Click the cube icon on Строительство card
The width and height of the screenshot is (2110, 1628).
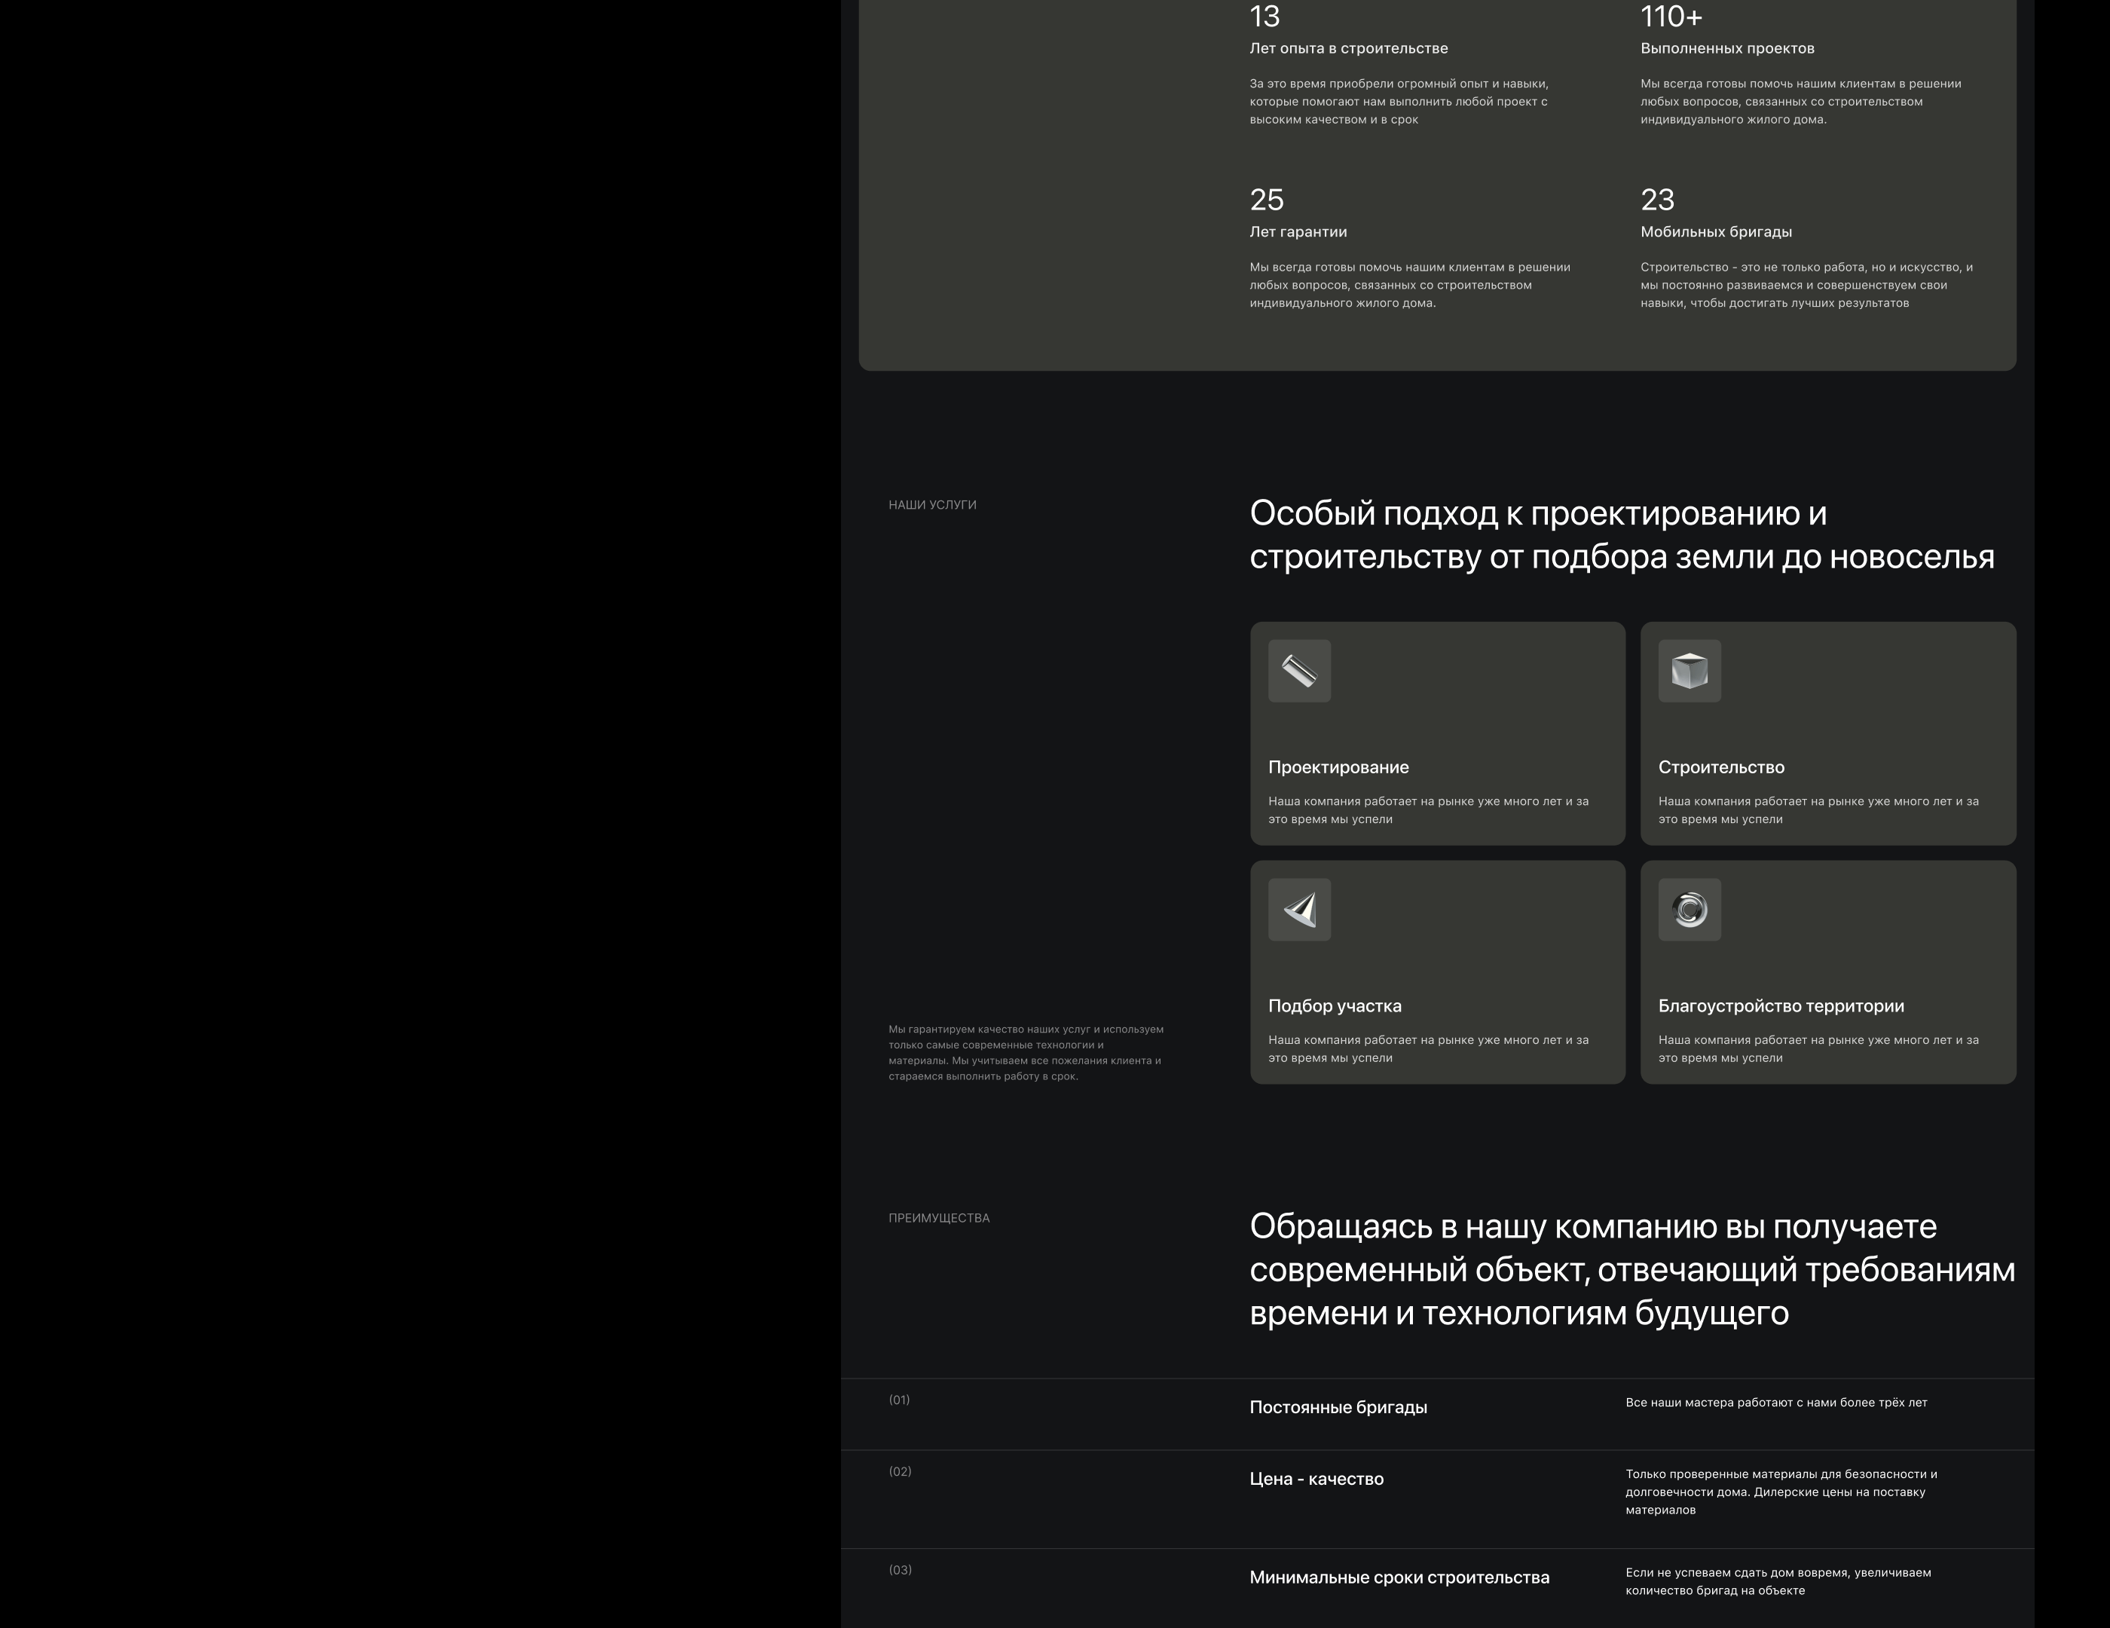point(1689,671)
